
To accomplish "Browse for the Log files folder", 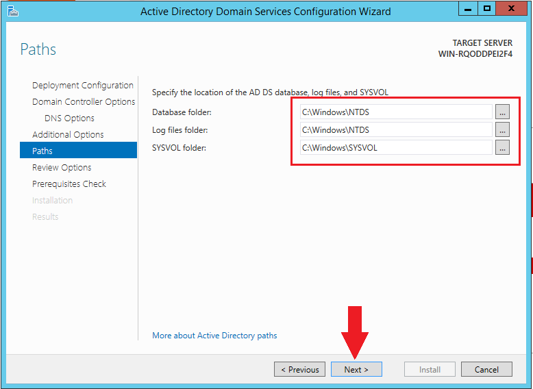I will tap(502, 129).
